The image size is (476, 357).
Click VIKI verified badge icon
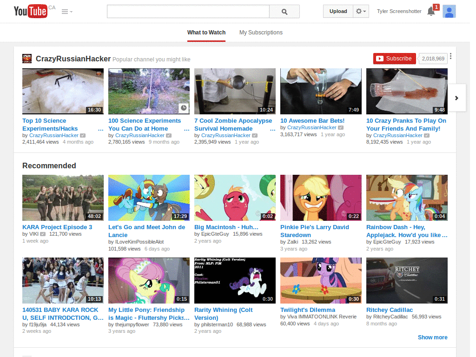pos(43,234)
